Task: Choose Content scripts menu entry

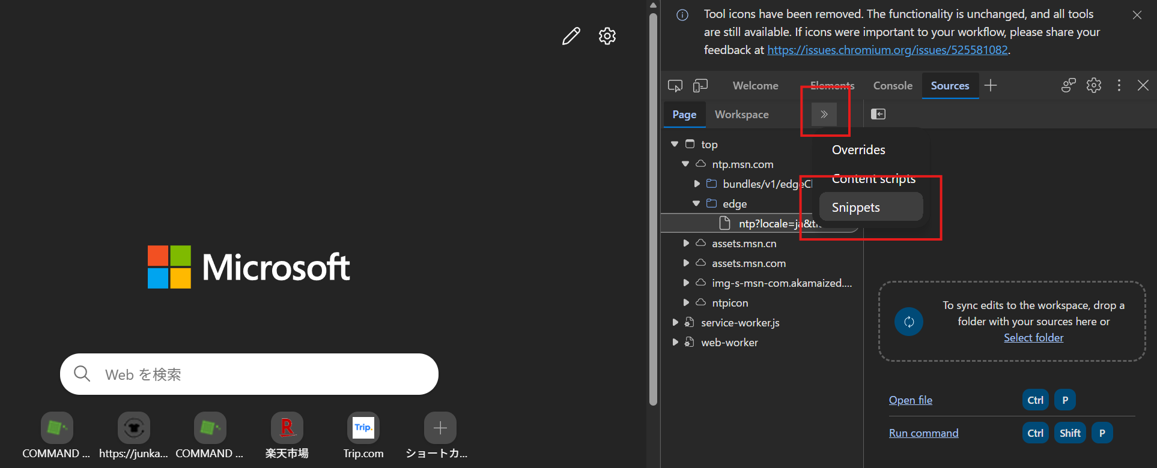Action: pos(871,179)
